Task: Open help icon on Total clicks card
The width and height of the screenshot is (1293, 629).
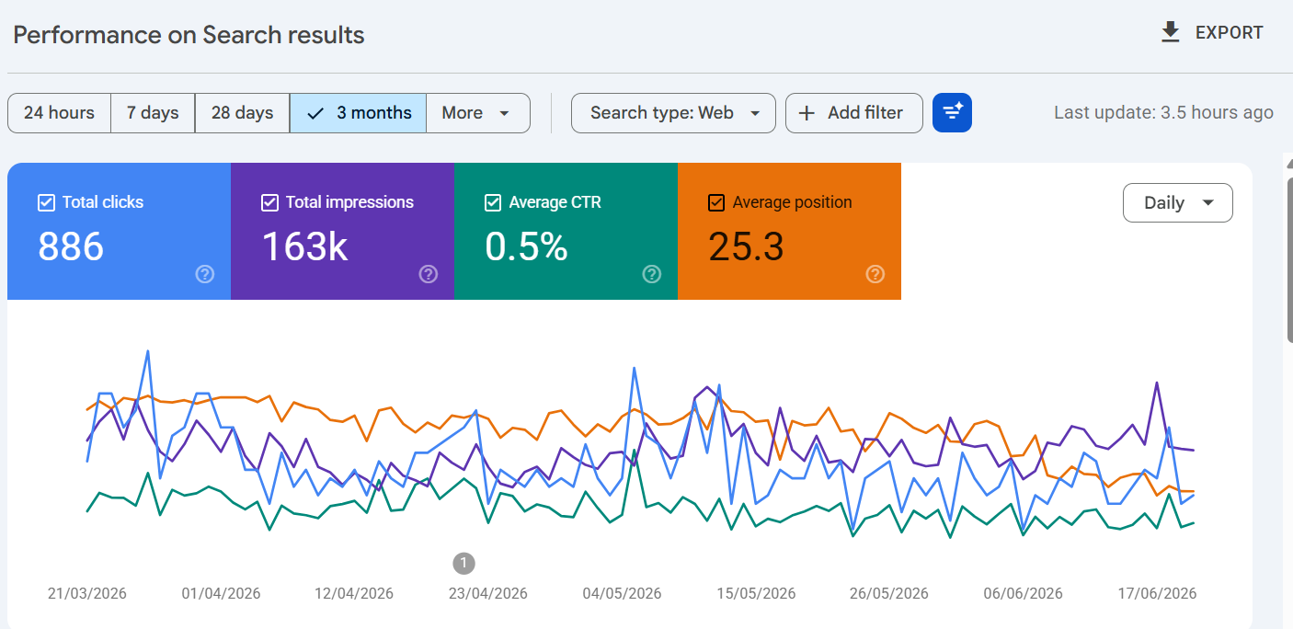Action: pos(205,274)
